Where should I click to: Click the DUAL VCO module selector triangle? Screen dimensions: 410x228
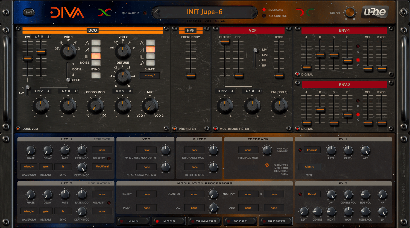point(18,129)
